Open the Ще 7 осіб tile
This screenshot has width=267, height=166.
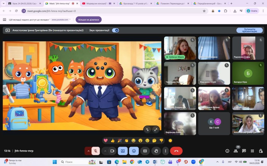click(214, 123)
